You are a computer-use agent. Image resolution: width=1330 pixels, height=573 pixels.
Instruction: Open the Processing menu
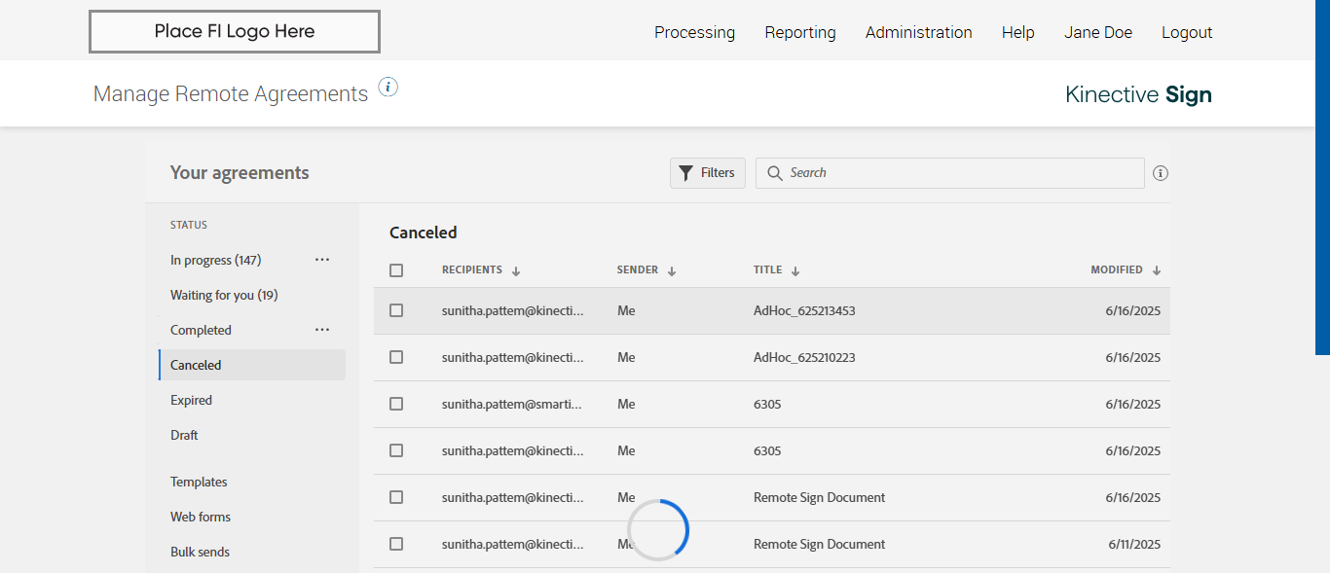(x=694, y=32)
